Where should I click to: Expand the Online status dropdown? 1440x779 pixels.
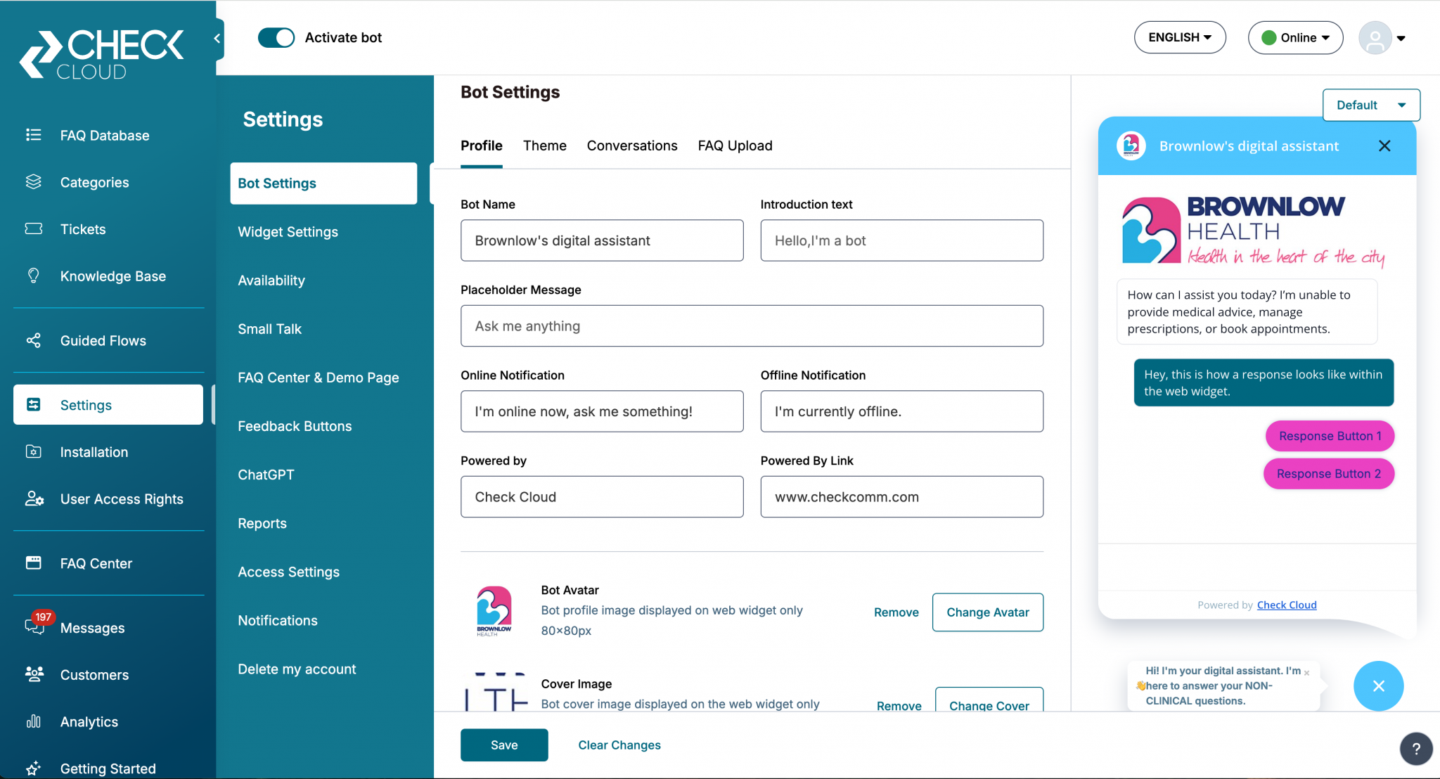click(1295, 38)
